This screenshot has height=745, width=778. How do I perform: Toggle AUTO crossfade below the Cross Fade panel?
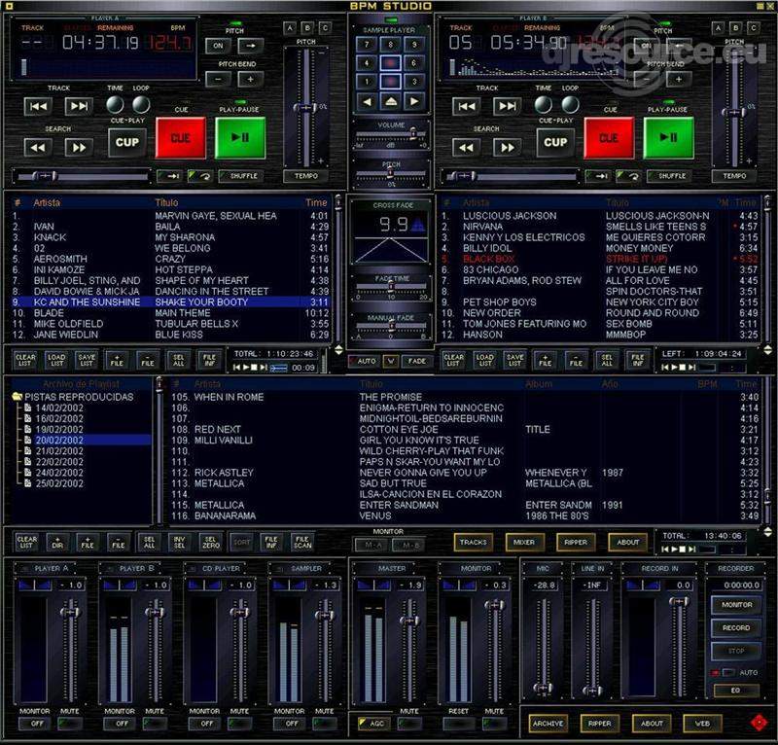pos(363,361)
